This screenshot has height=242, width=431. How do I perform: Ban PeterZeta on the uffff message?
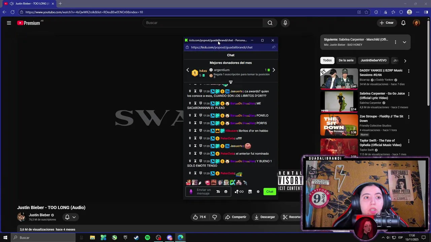200,138
